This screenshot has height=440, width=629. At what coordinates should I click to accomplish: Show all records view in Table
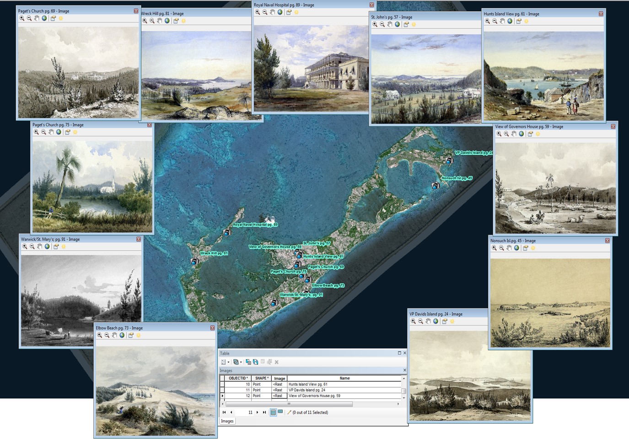(273, 412)
